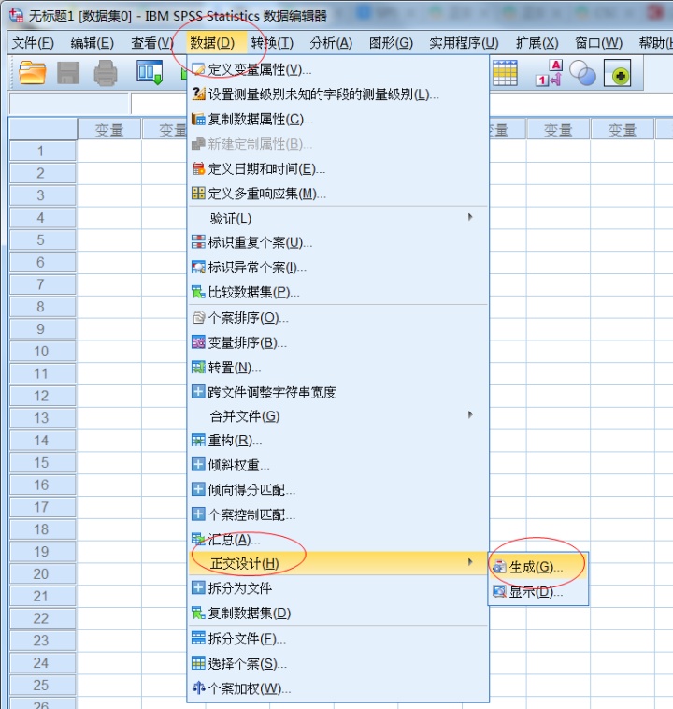Click the Print toolbar icon

coord(106,73)
